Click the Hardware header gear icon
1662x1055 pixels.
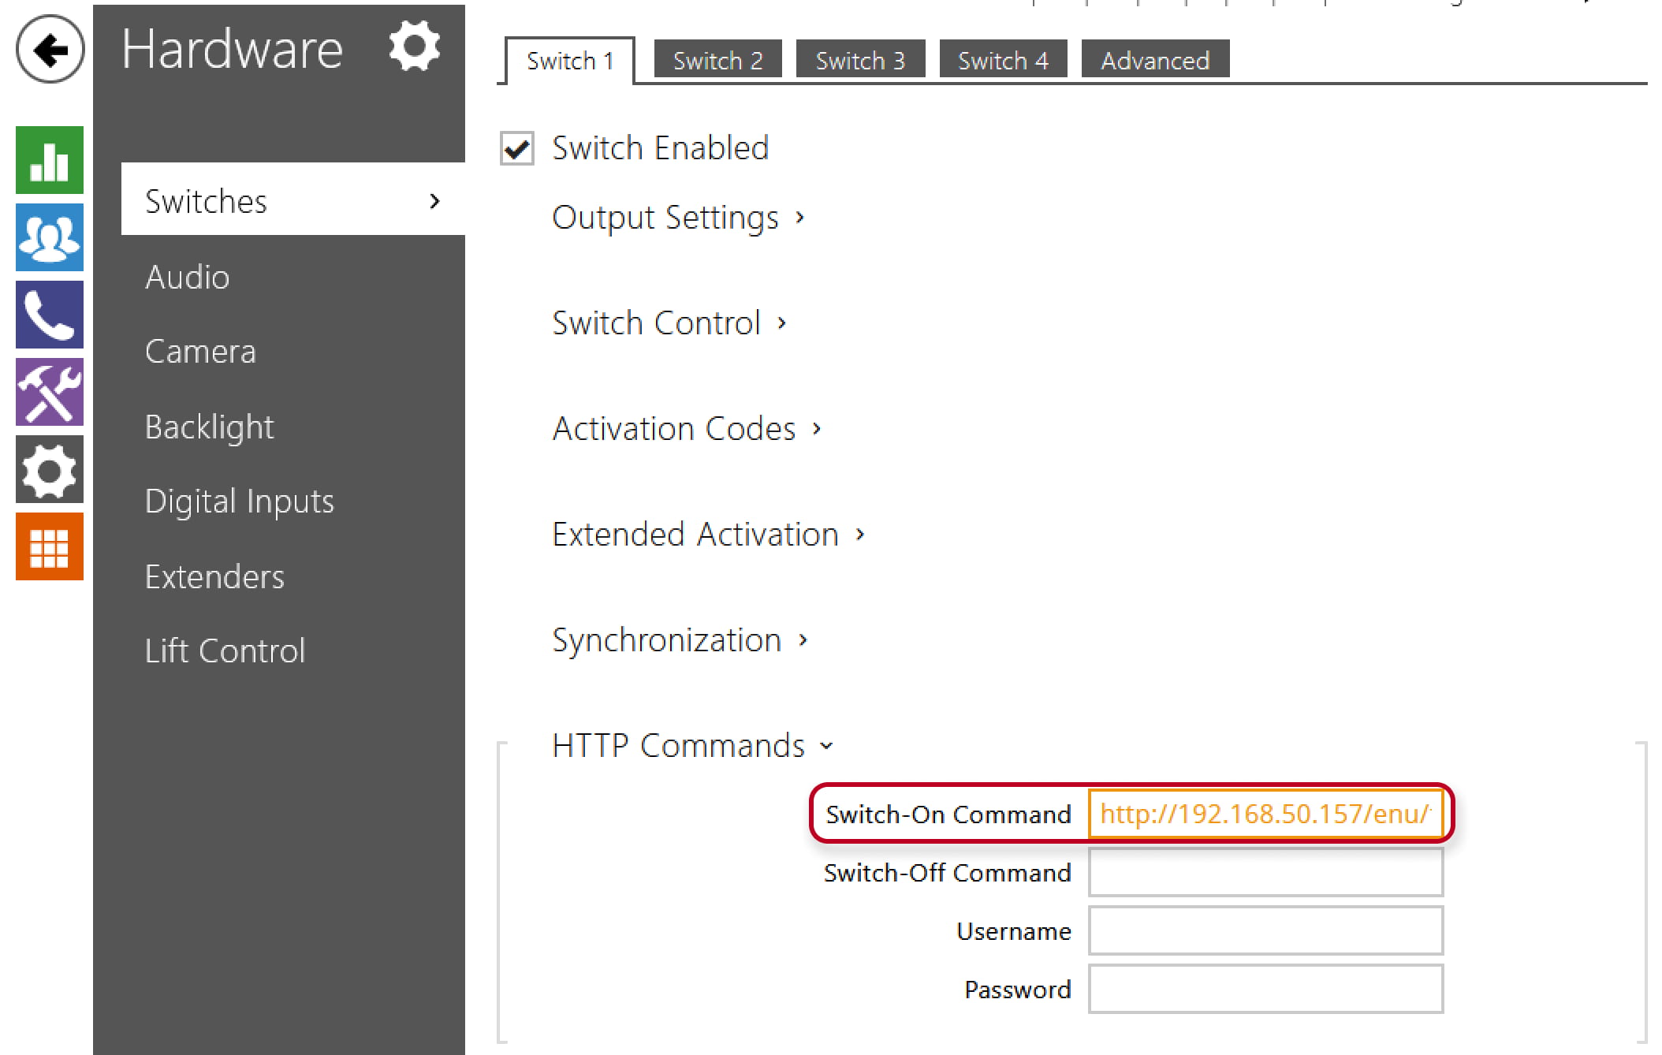tap(415, 47)
